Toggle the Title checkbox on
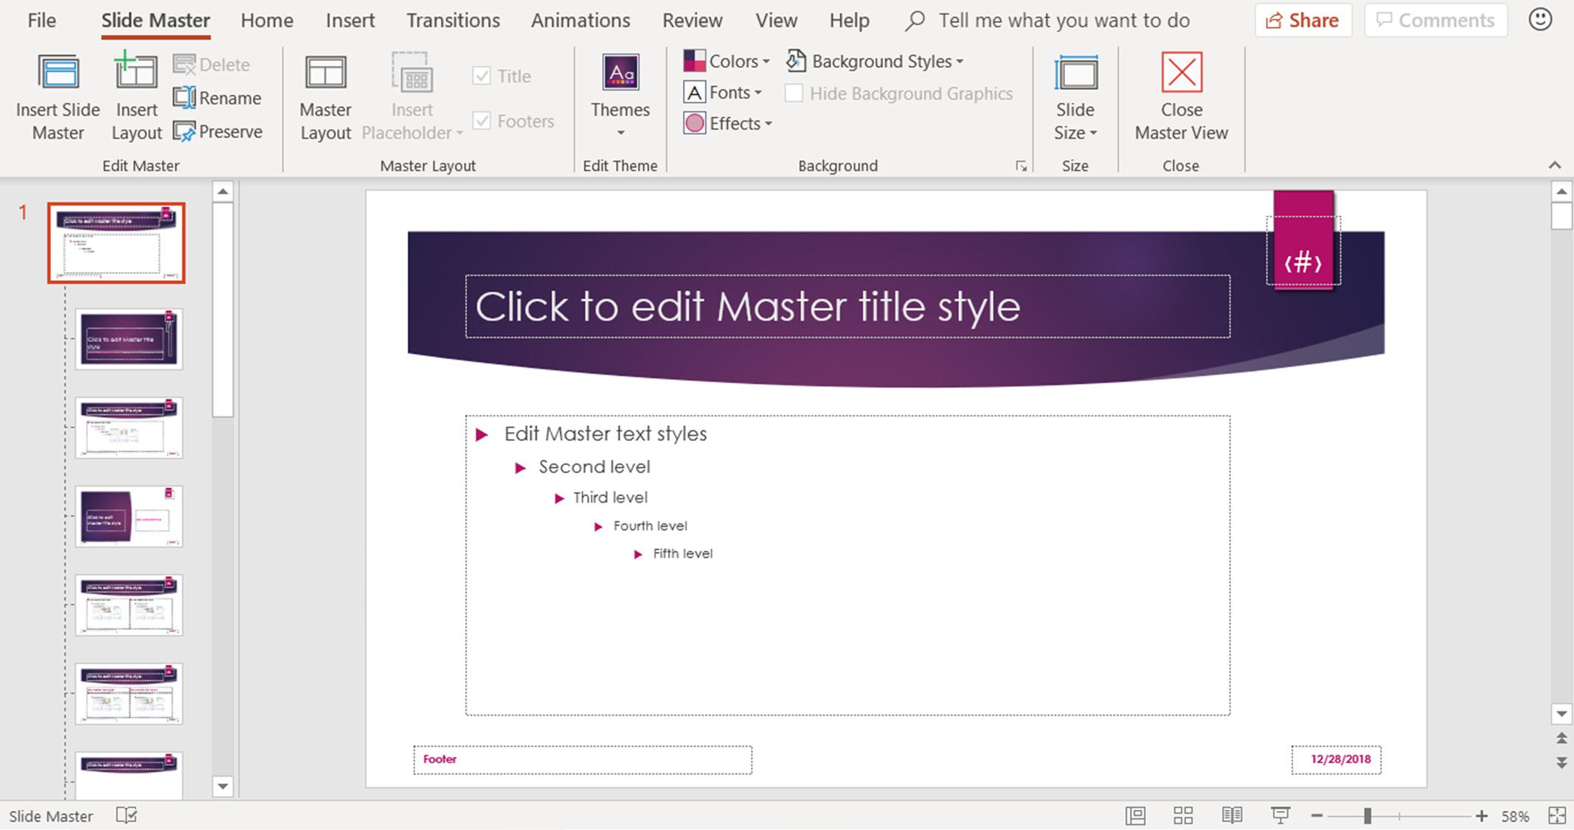1574x830 pixels. (482, 75)
